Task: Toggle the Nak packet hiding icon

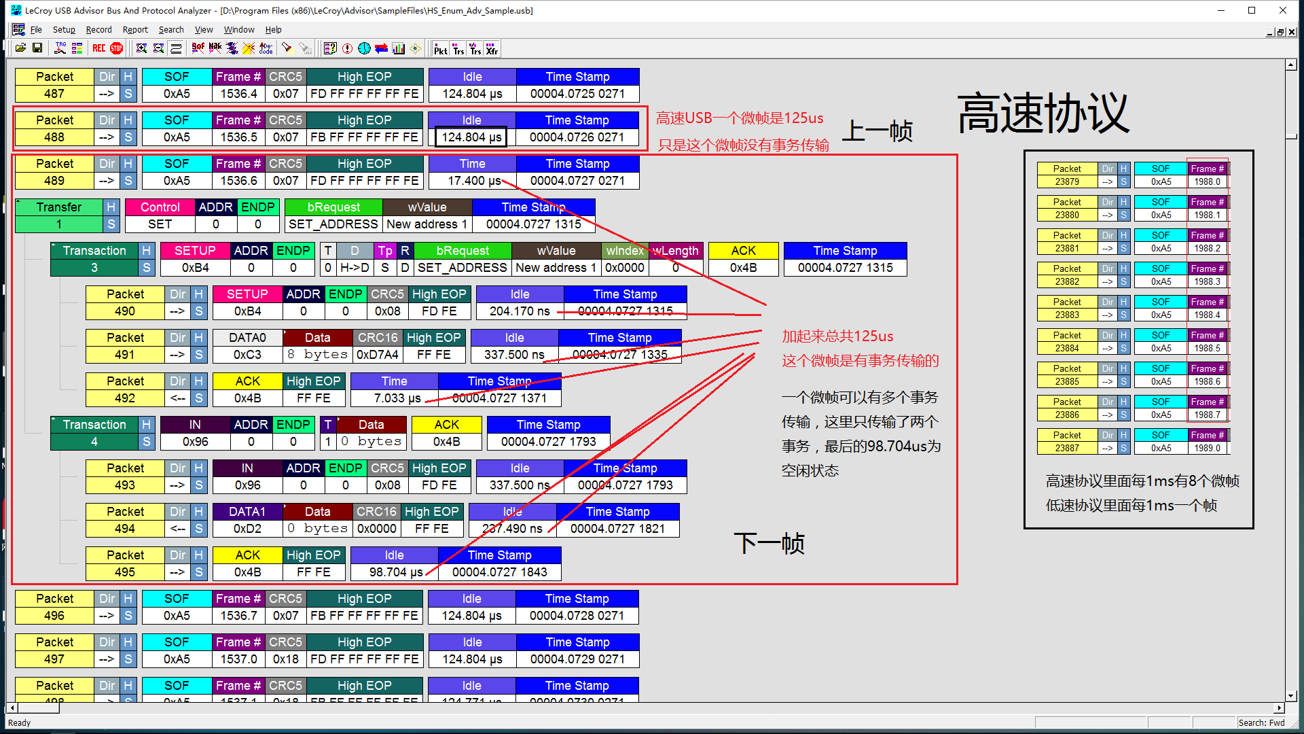Action: [215, 48]
